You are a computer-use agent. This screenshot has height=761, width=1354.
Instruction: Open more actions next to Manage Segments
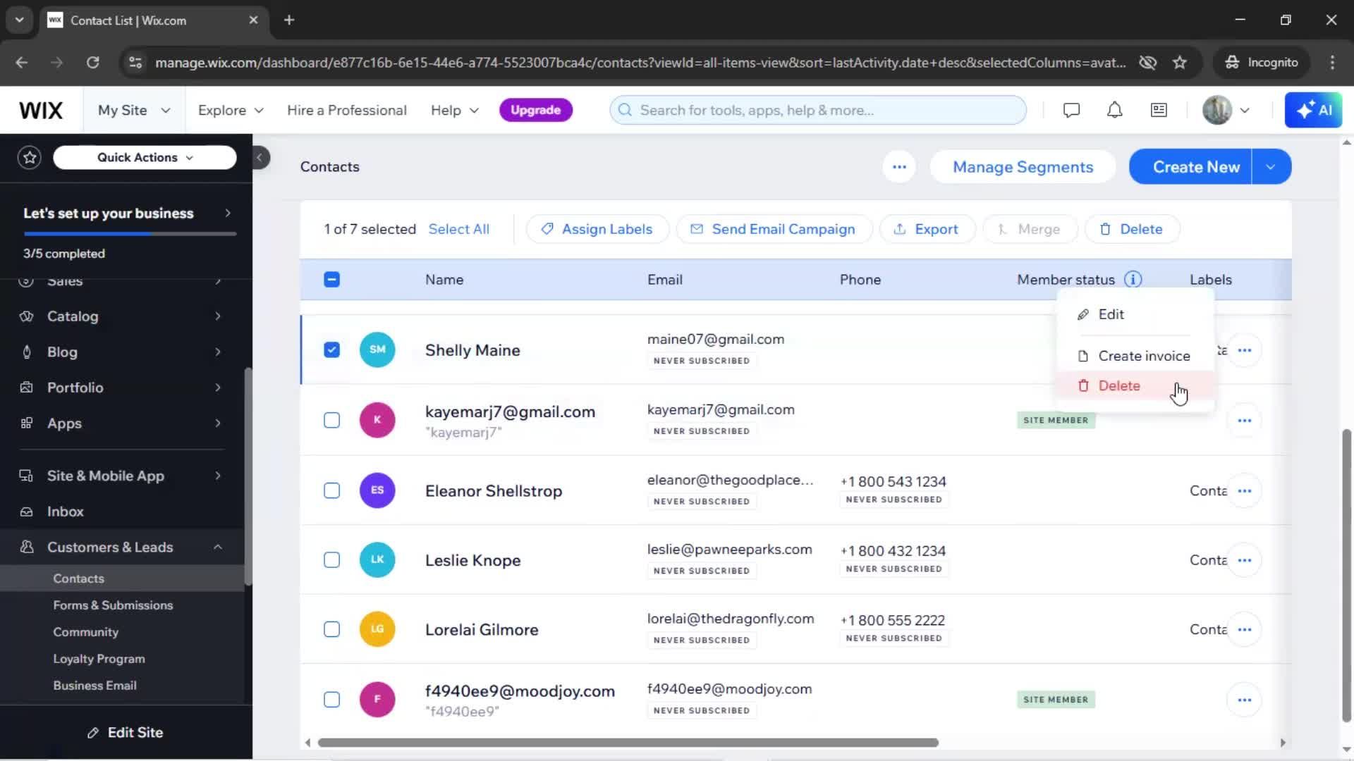pos(899,167)
